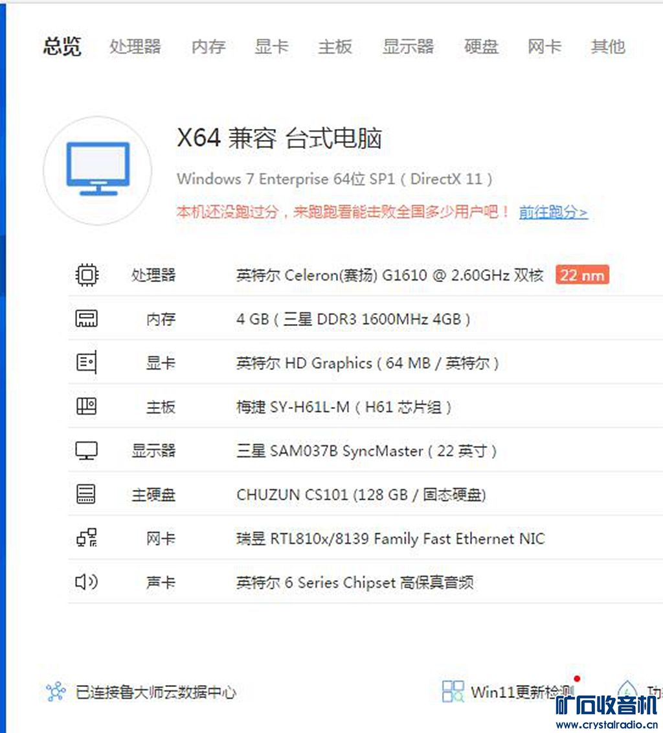Screen dimensions: 663x733
Task: Open the 硬盘 tab
Action: click(481, 46)
